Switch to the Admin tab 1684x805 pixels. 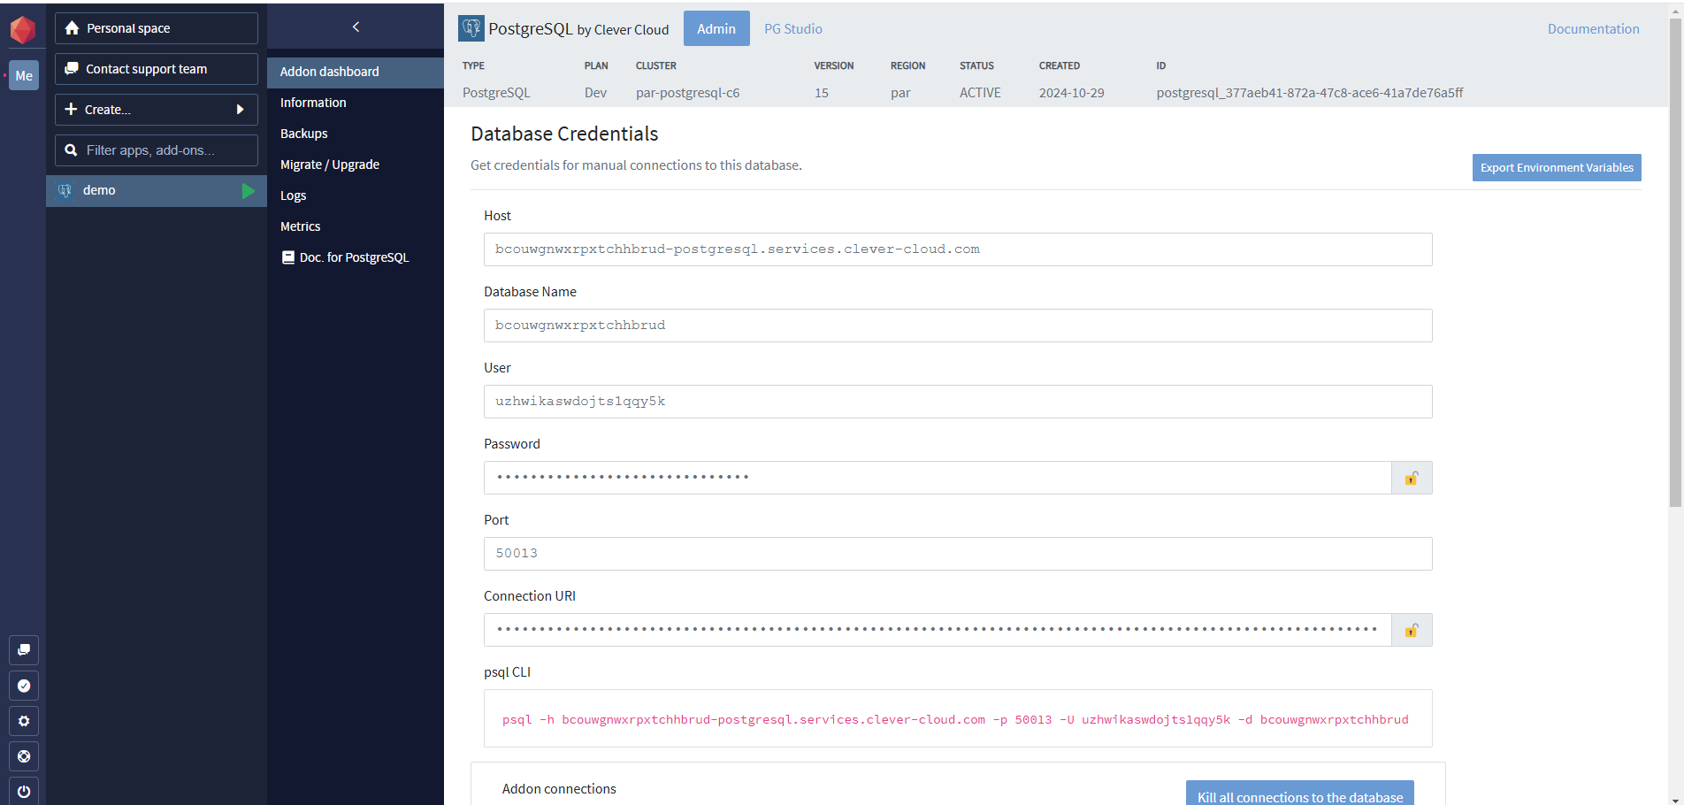(716, 28)
